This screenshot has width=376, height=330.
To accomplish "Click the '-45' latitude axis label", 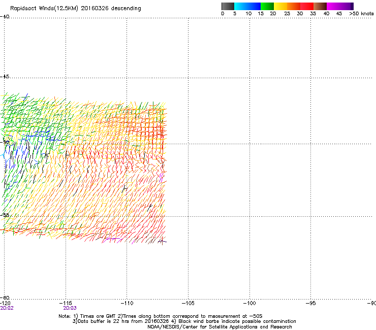I will (x=5, y=77).
